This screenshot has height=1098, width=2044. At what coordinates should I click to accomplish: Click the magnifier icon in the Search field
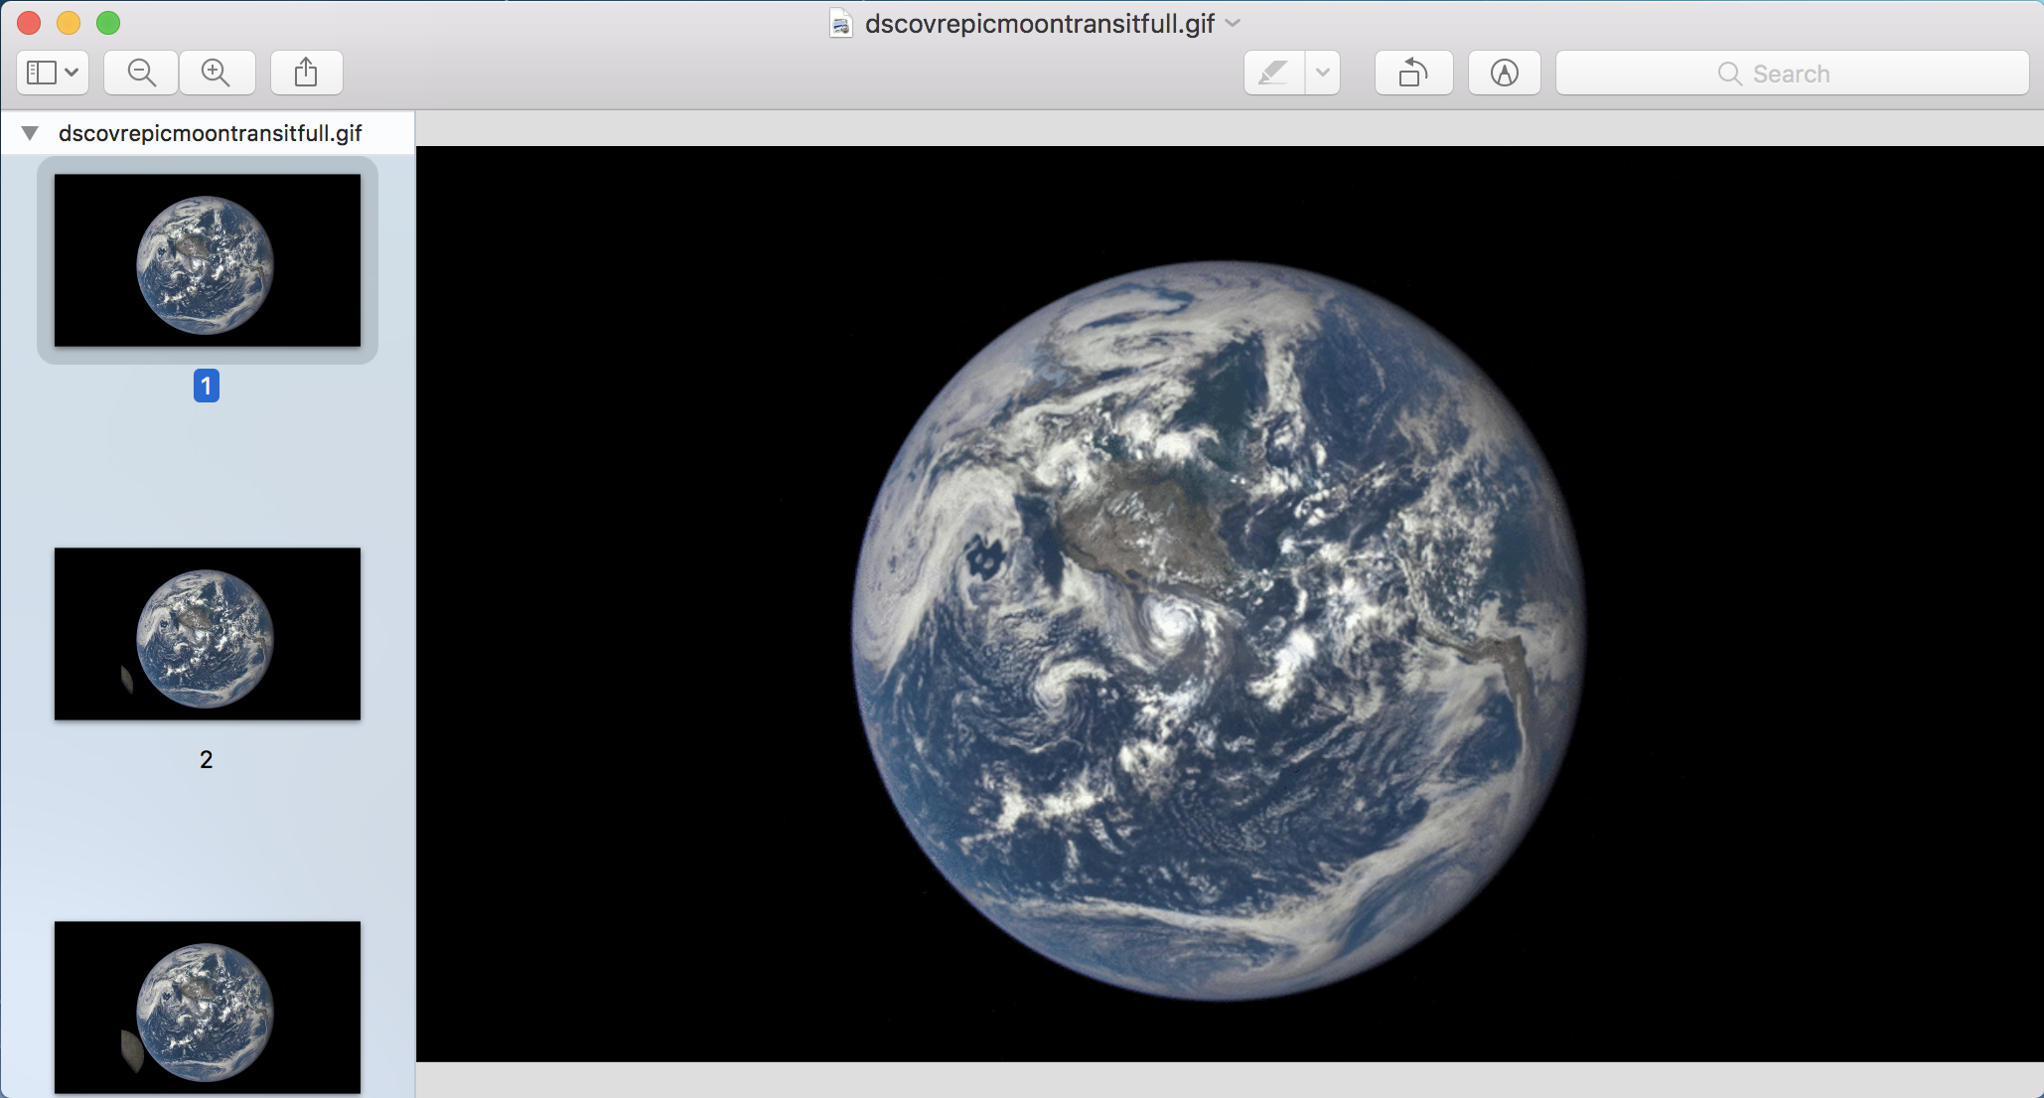[1729, 74]
